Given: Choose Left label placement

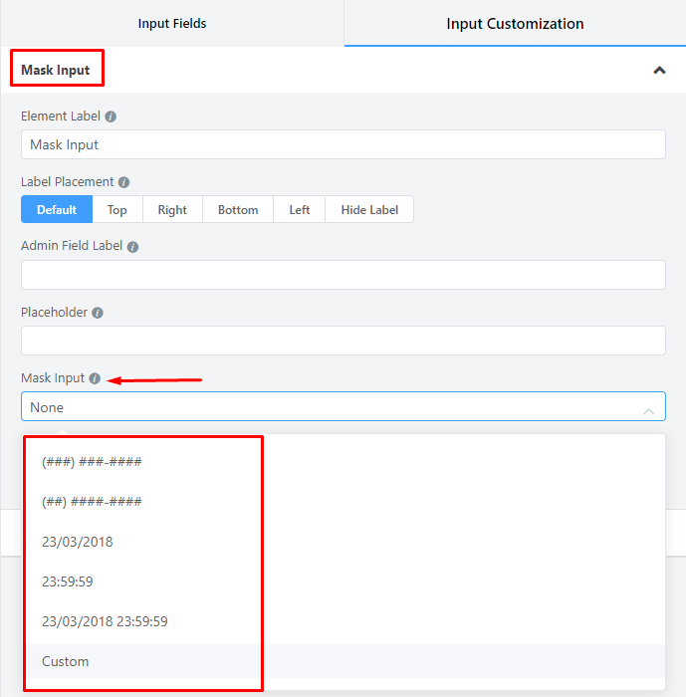Looking at the screenshot, I should (x=300, y=209).
